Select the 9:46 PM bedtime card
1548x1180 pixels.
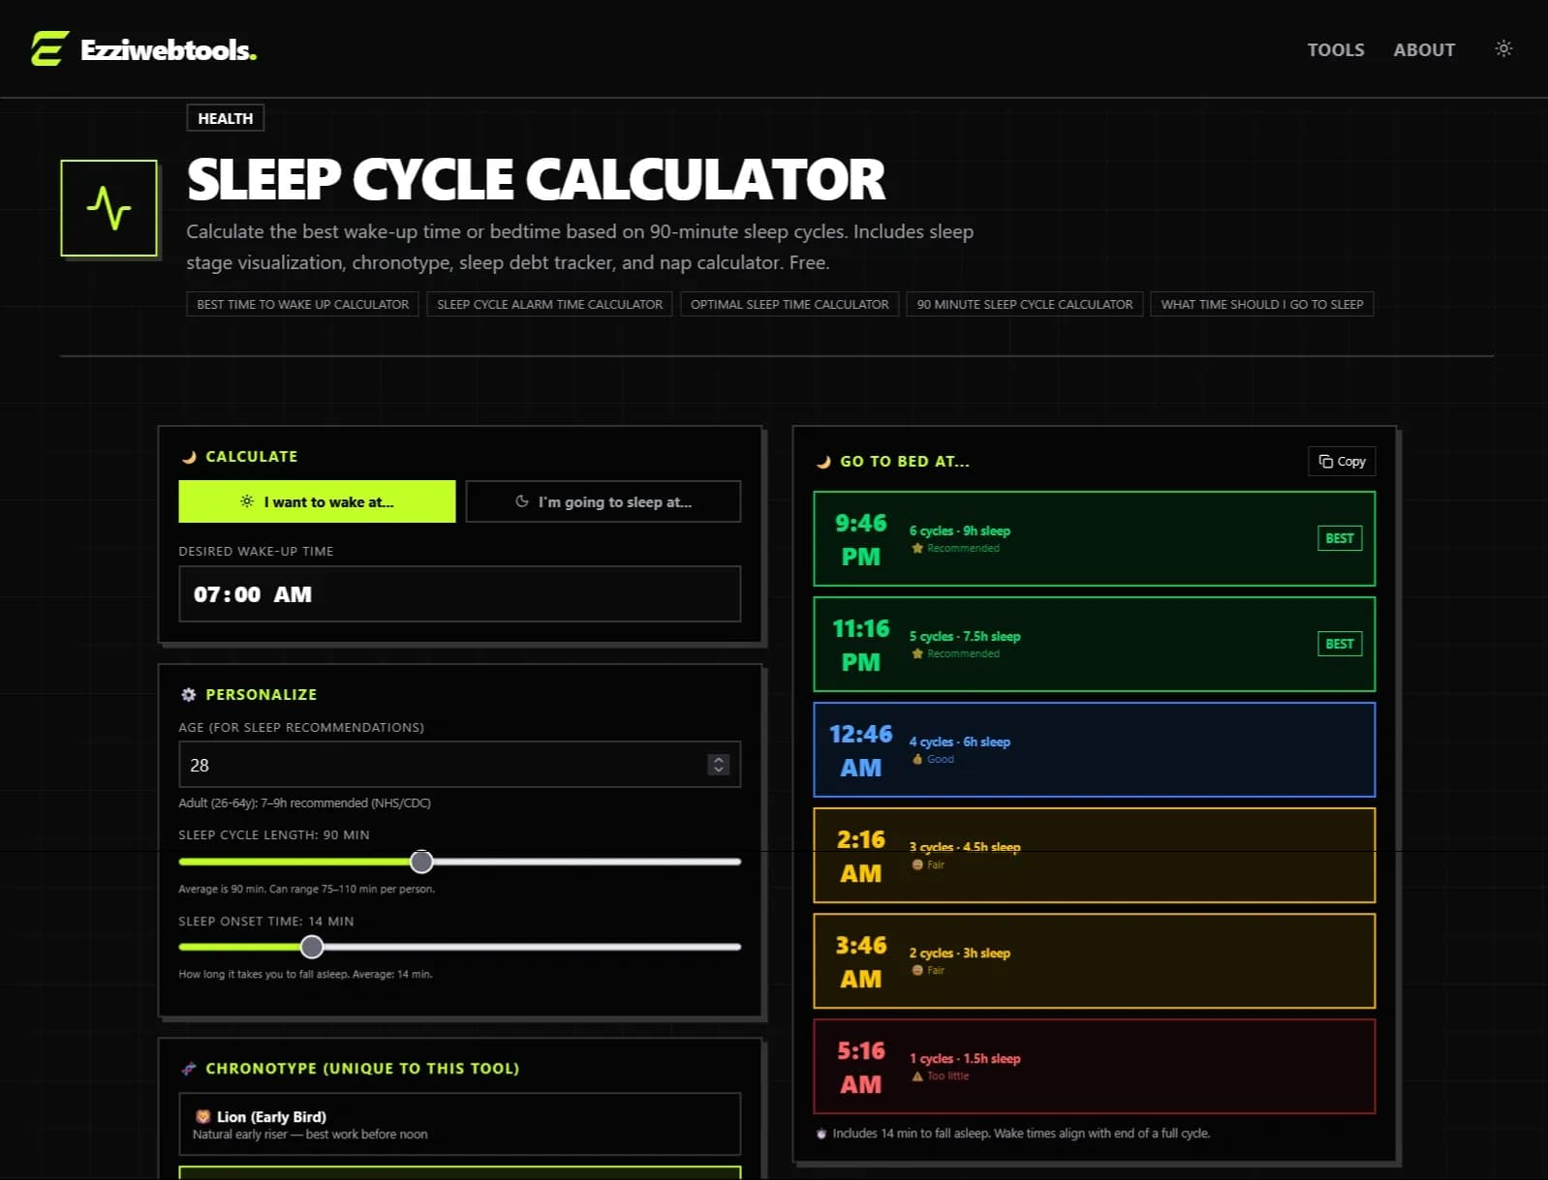[1095, 539]
